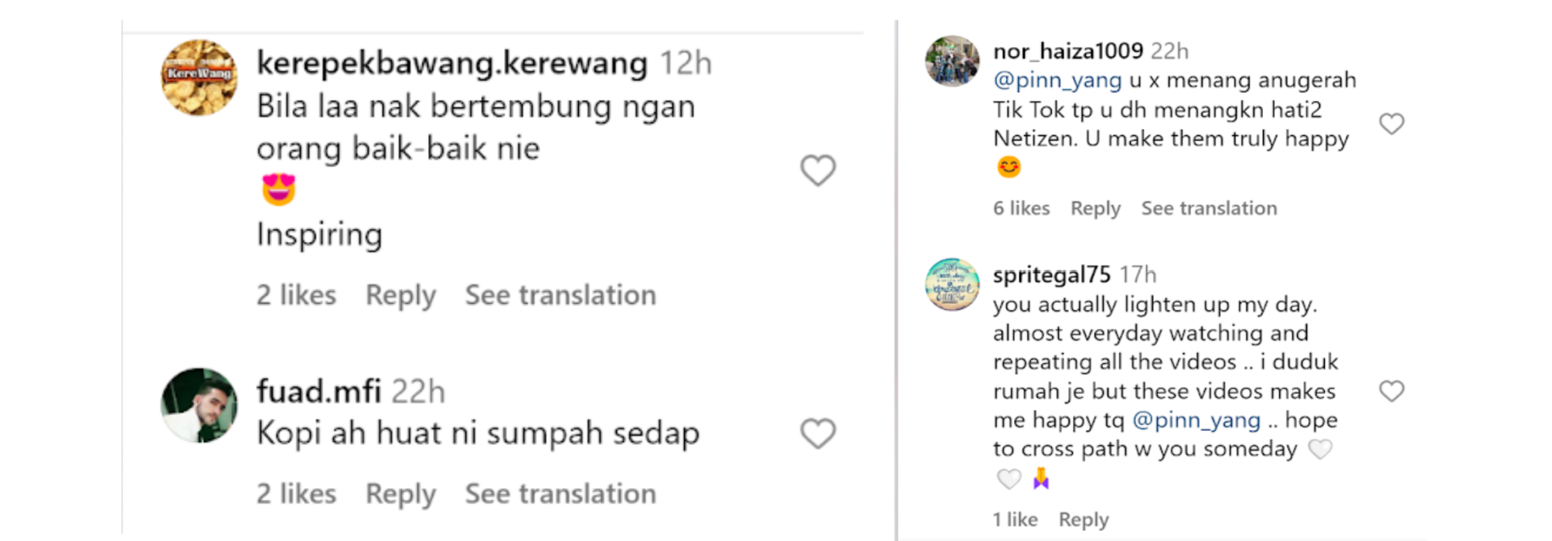View the 6 likes on nor_haiza1009's comment
This screenshot has width=1552, height=541.
pos(1021,209)
